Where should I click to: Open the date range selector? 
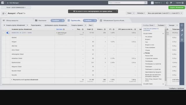click(165, 13)
